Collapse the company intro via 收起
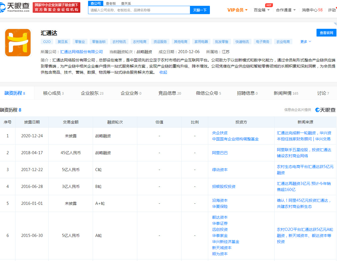This screenshot has height=261, width=337. click(x=163, y=72)
